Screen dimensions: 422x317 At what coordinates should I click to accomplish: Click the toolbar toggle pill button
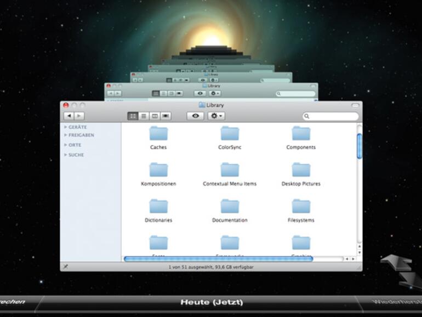click(355, 105)
